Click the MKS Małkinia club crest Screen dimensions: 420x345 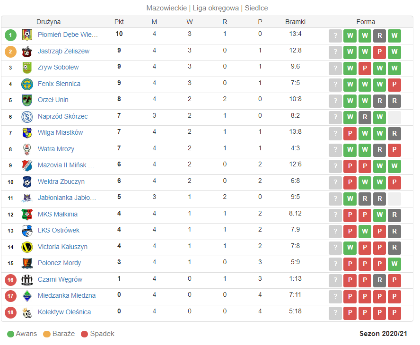27,215
